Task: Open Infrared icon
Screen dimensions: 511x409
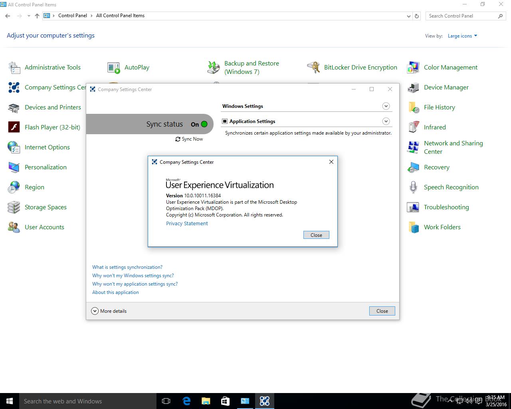Action: [413, 127]
